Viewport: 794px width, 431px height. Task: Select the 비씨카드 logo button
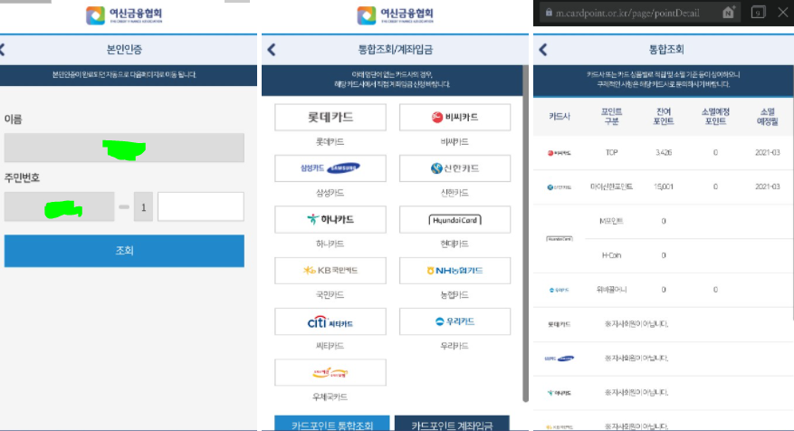point(454,118)
